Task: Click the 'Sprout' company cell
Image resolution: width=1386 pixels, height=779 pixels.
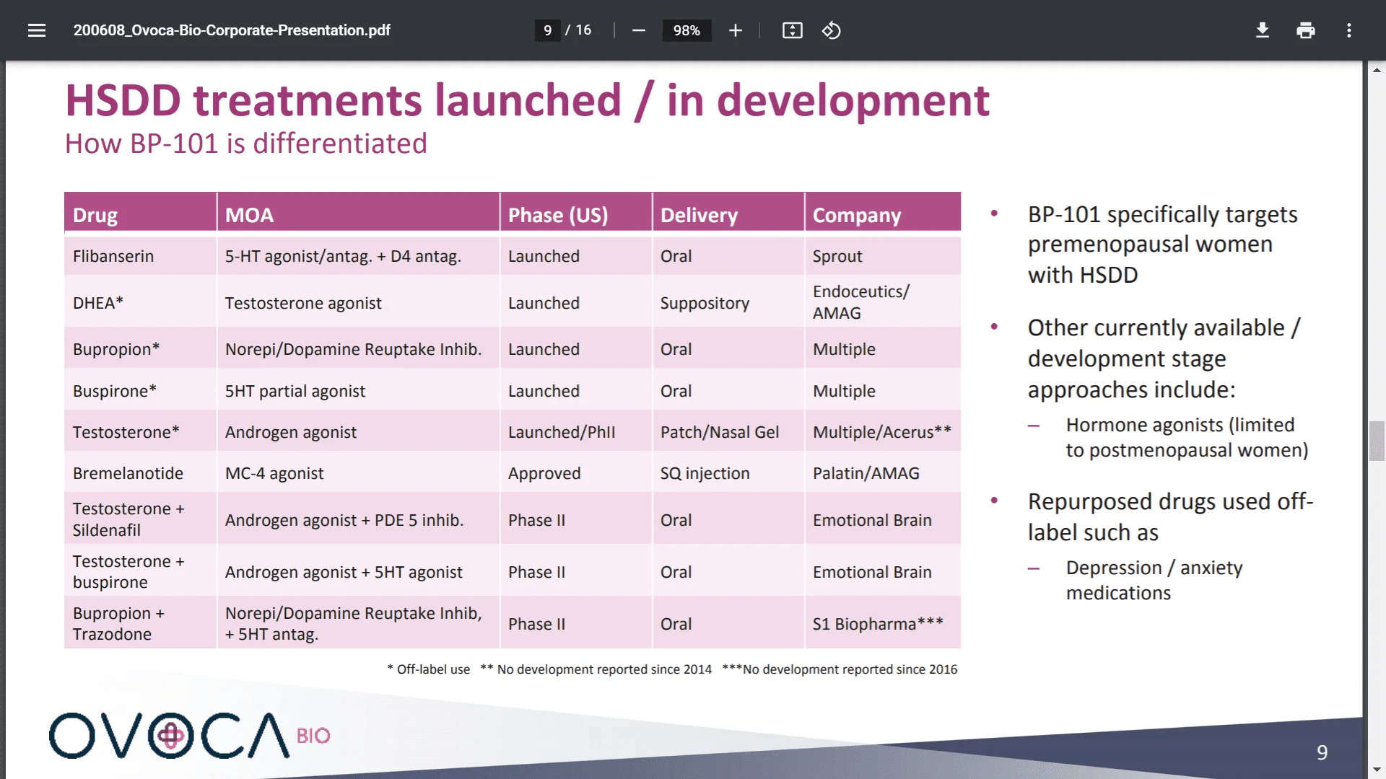Action: [x=883, y=256]
